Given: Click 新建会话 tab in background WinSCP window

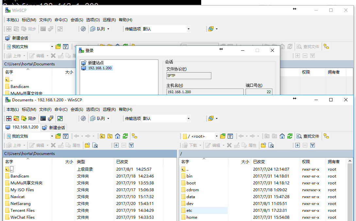Looking at the screenshot, I should click(x=17, y=38).
